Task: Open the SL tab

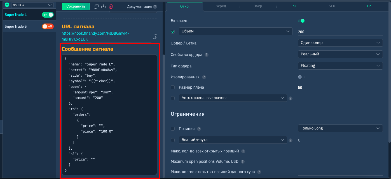Action: 295,6
